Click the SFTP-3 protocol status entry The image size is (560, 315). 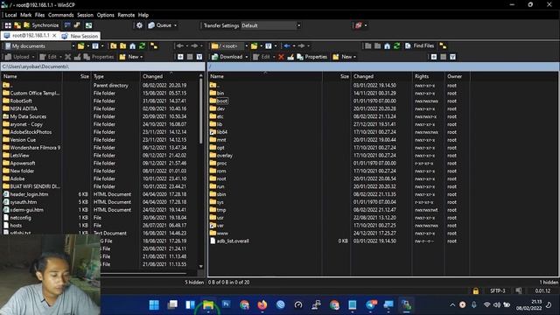[498, 290]
